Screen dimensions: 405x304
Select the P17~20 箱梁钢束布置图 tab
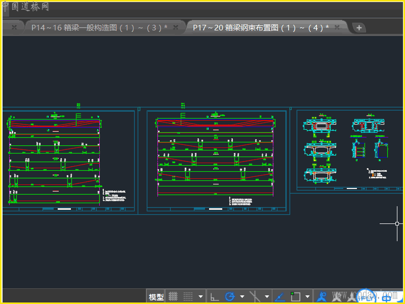click(x=261, y=27)
